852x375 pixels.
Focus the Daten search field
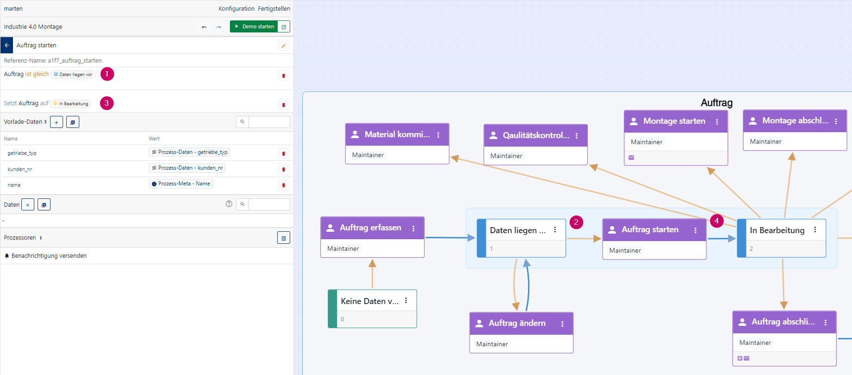pyautogui.click(x=269, y=204)
